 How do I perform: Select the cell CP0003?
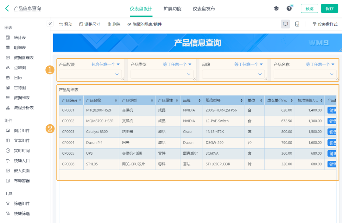pyautogui.click(x=71, y=132)
